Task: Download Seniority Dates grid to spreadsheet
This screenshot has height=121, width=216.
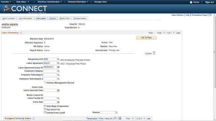Action: [120, 118]
